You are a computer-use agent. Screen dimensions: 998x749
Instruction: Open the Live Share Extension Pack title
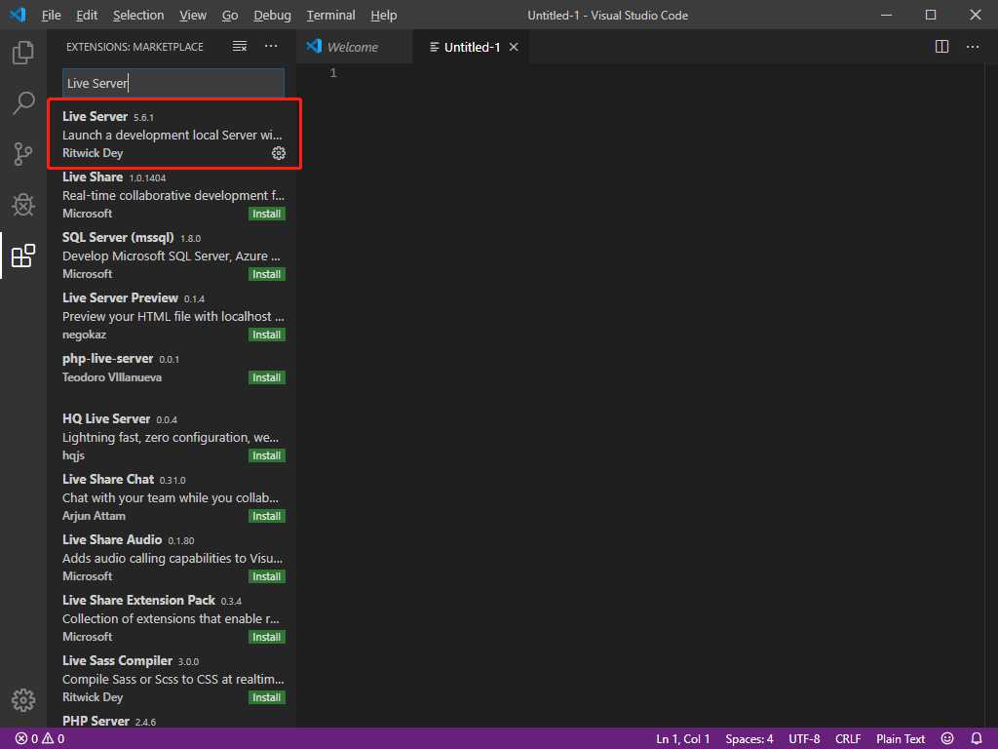point(138,601)
